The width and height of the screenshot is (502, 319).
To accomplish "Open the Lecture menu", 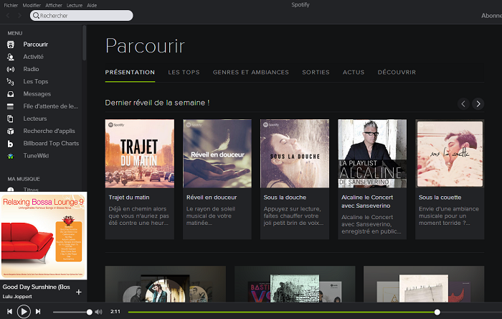I will [74, 4].
